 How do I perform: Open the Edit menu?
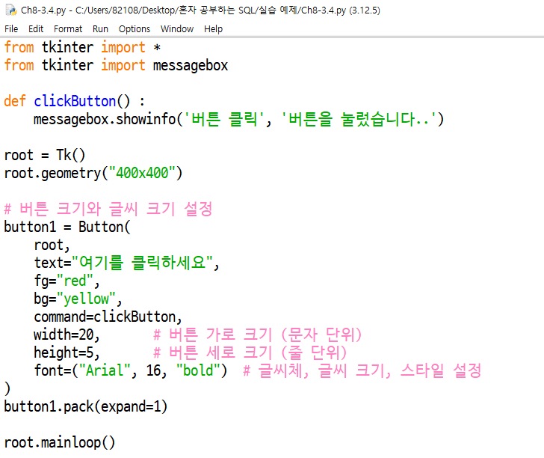coord(36,29)
